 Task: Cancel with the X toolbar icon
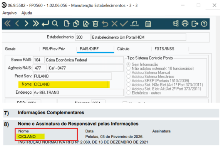114,23
